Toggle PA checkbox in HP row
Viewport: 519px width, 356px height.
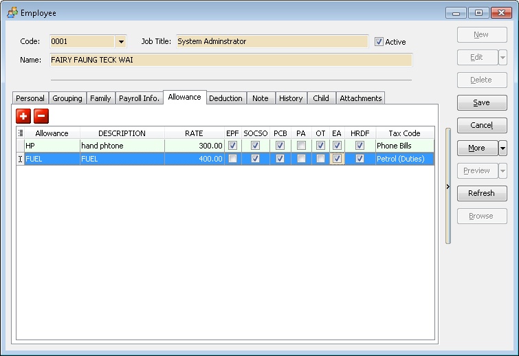click(x=301, y=146)
